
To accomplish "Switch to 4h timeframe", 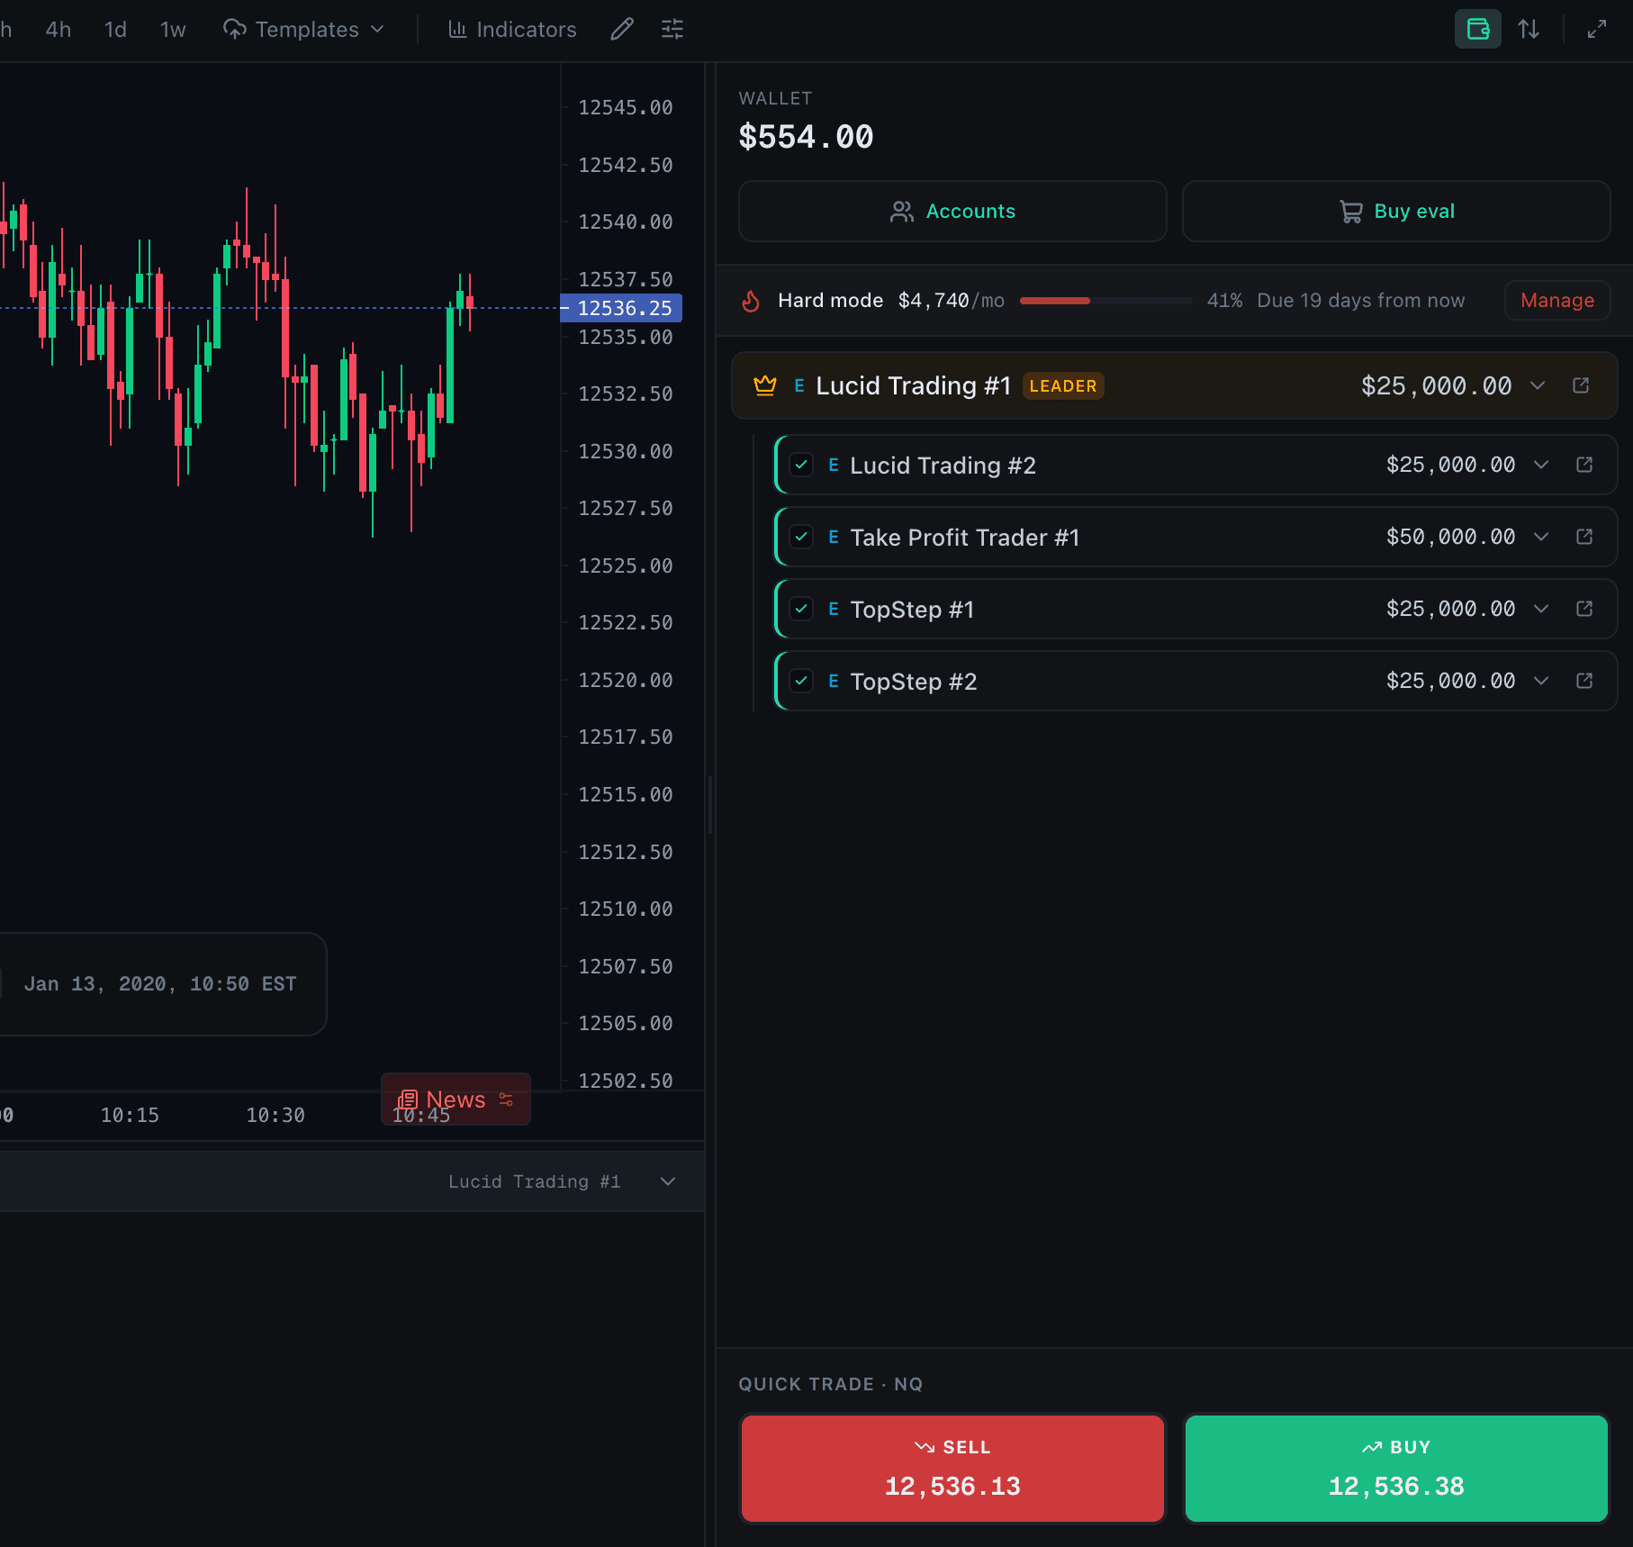I will tap(59, 30).
